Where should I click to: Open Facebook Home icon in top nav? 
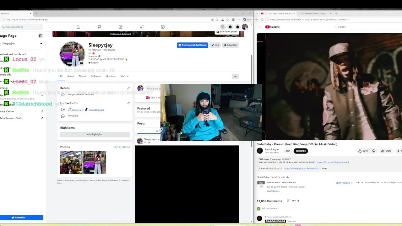78,27
